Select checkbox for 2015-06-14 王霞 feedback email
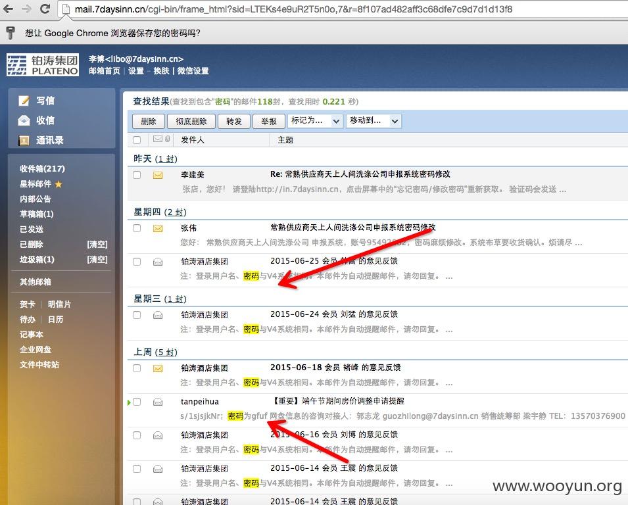 (137, 469)
